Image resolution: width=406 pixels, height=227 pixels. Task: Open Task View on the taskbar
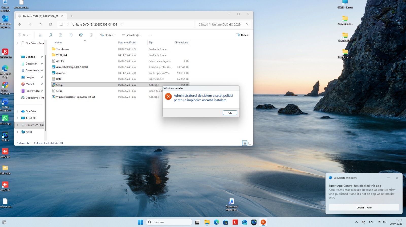[197, 222]
